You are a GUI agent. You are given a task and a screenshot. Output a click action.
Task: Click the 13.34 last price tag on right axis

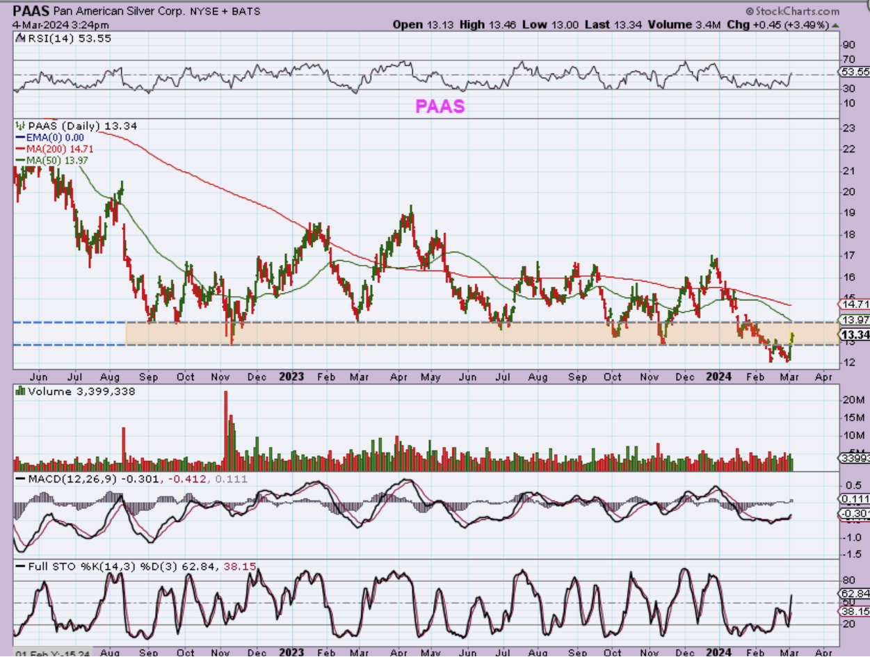click(x=853, y=335)
